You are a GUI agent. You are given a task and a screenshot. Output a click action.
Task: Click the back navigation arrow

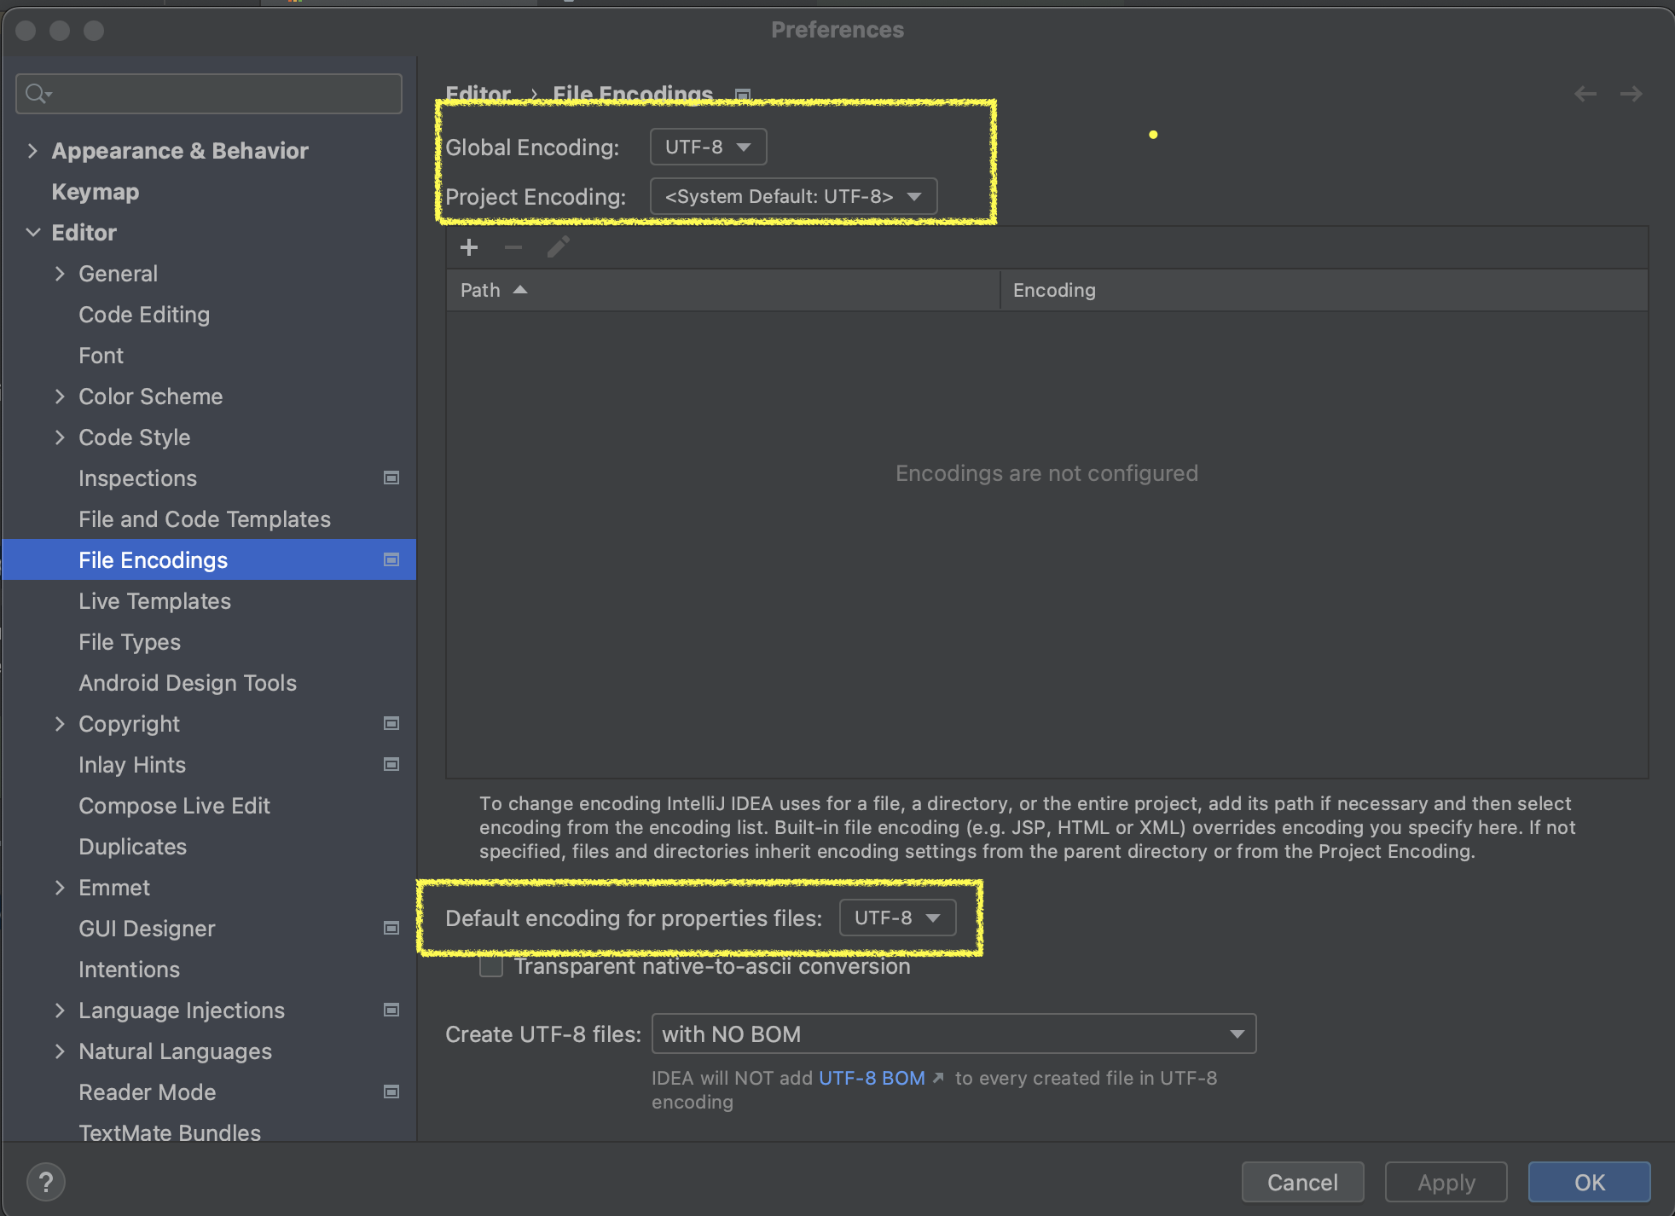click(x=1585, y=94)
